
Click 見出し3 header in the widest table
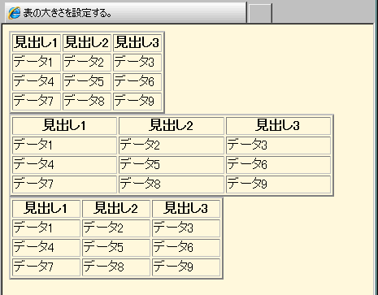278,126
